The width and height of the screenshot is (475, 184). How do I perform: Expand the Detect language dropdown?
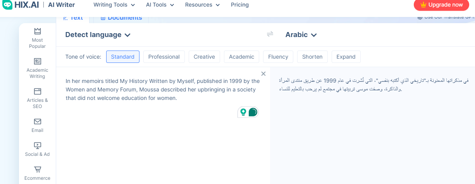click(x=98, y=35)
